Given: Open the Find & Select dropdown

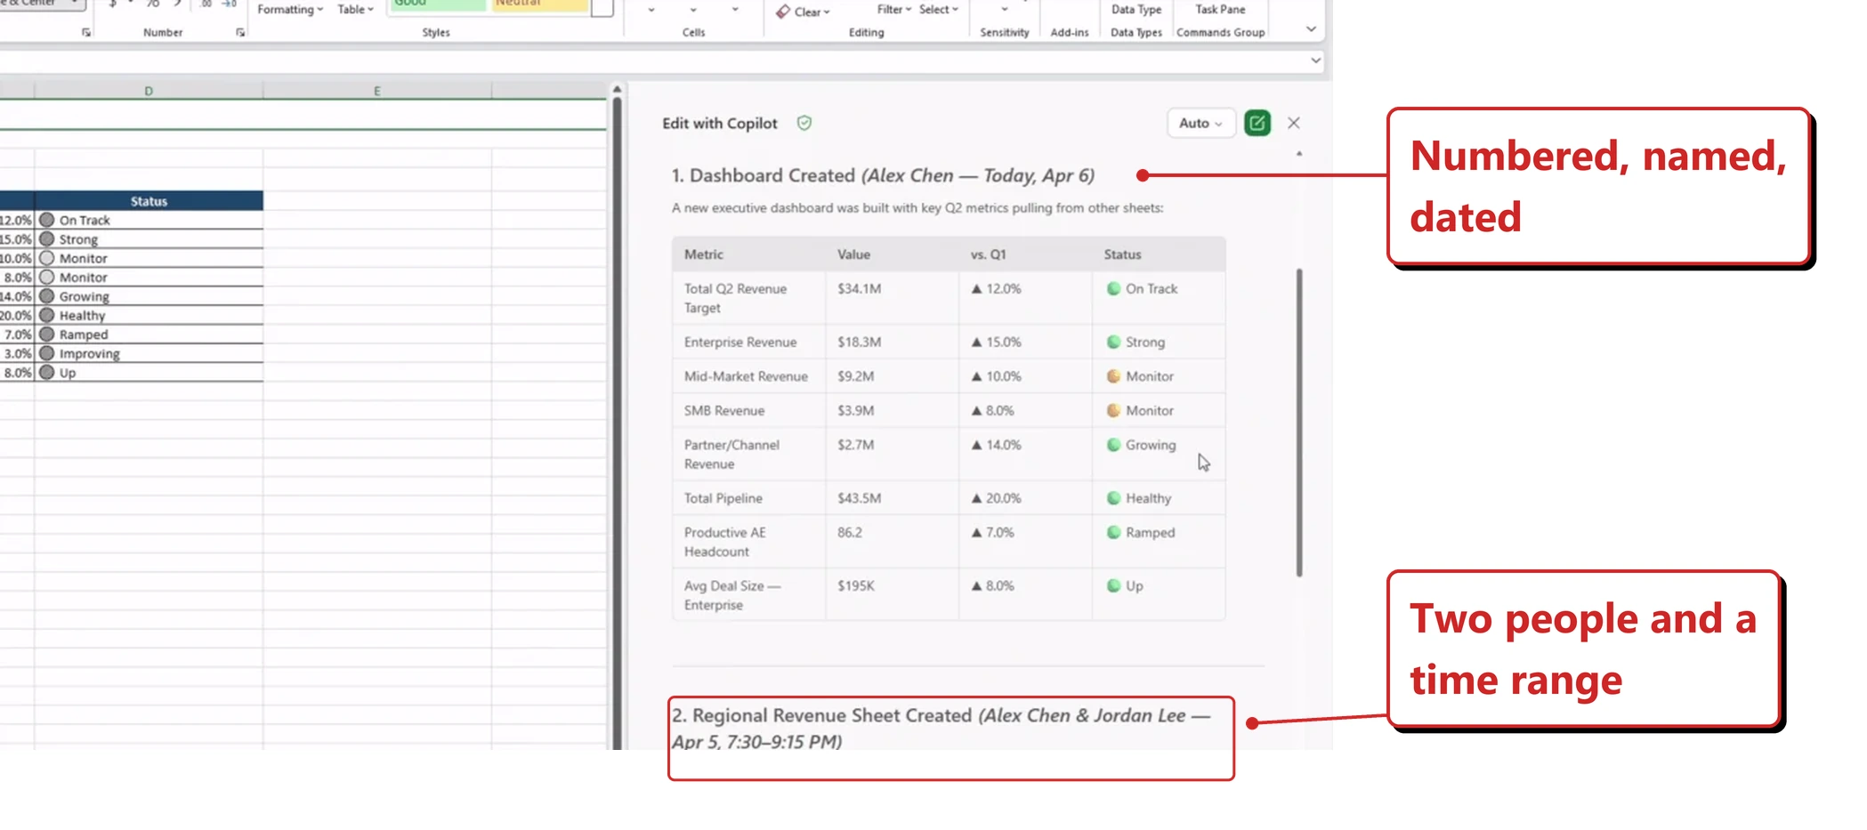Looking at the screenshot, I should pyautogui.click(x=939, y=10).
